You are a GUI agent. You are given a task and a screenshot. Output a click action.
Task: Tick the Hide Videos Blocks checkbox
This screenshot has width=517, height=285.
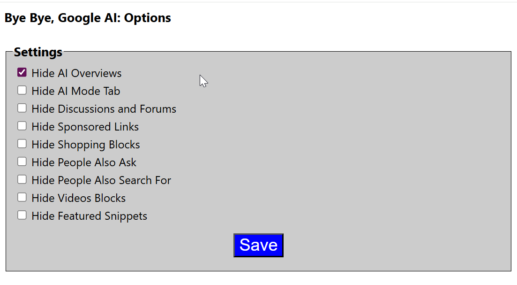point(22,197)
